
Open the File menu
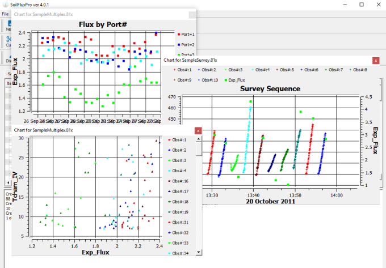point(5,13)
